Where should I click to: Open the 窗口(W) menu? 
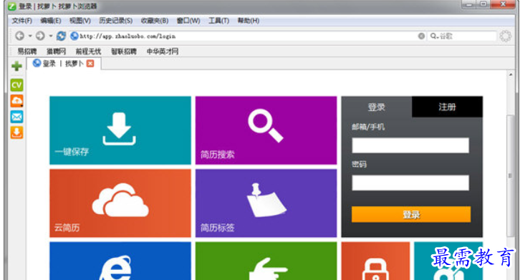pos(188,21)
